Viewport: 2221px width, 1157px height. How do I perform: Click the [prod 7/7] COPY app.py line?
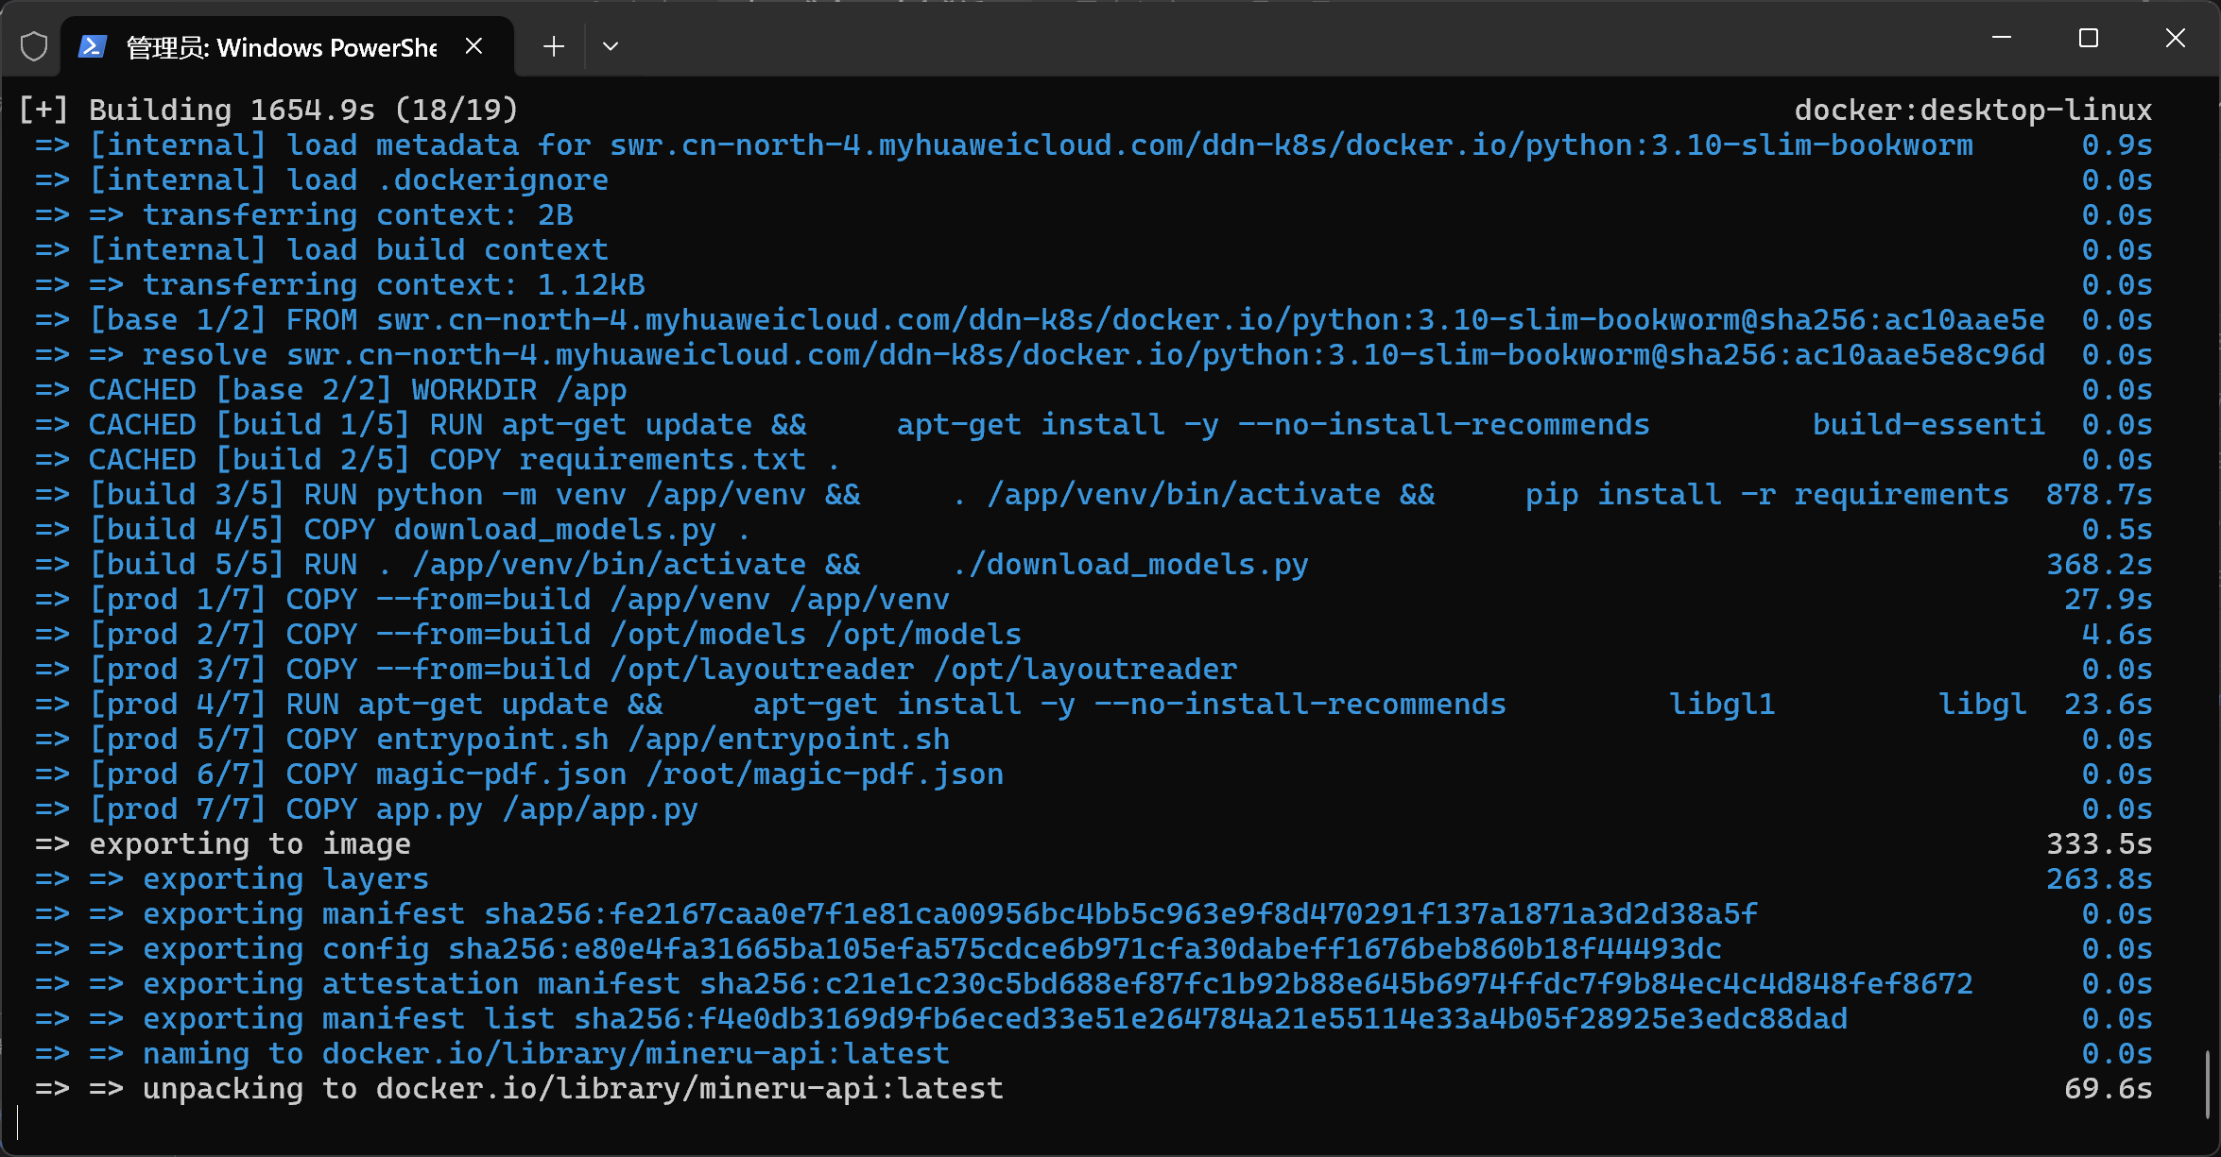pyautogui.click(x=392, y=809)
